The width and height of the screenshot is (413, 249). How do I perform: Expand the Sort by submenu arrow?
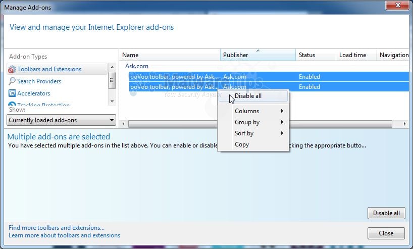pos(282,133)
